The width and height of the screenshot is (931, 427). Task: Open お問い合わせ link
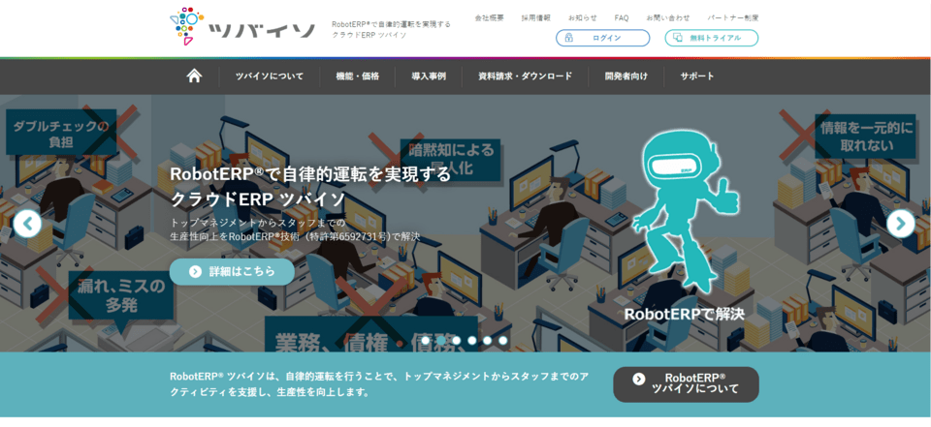pyautogui.click(x=668, y=17)
